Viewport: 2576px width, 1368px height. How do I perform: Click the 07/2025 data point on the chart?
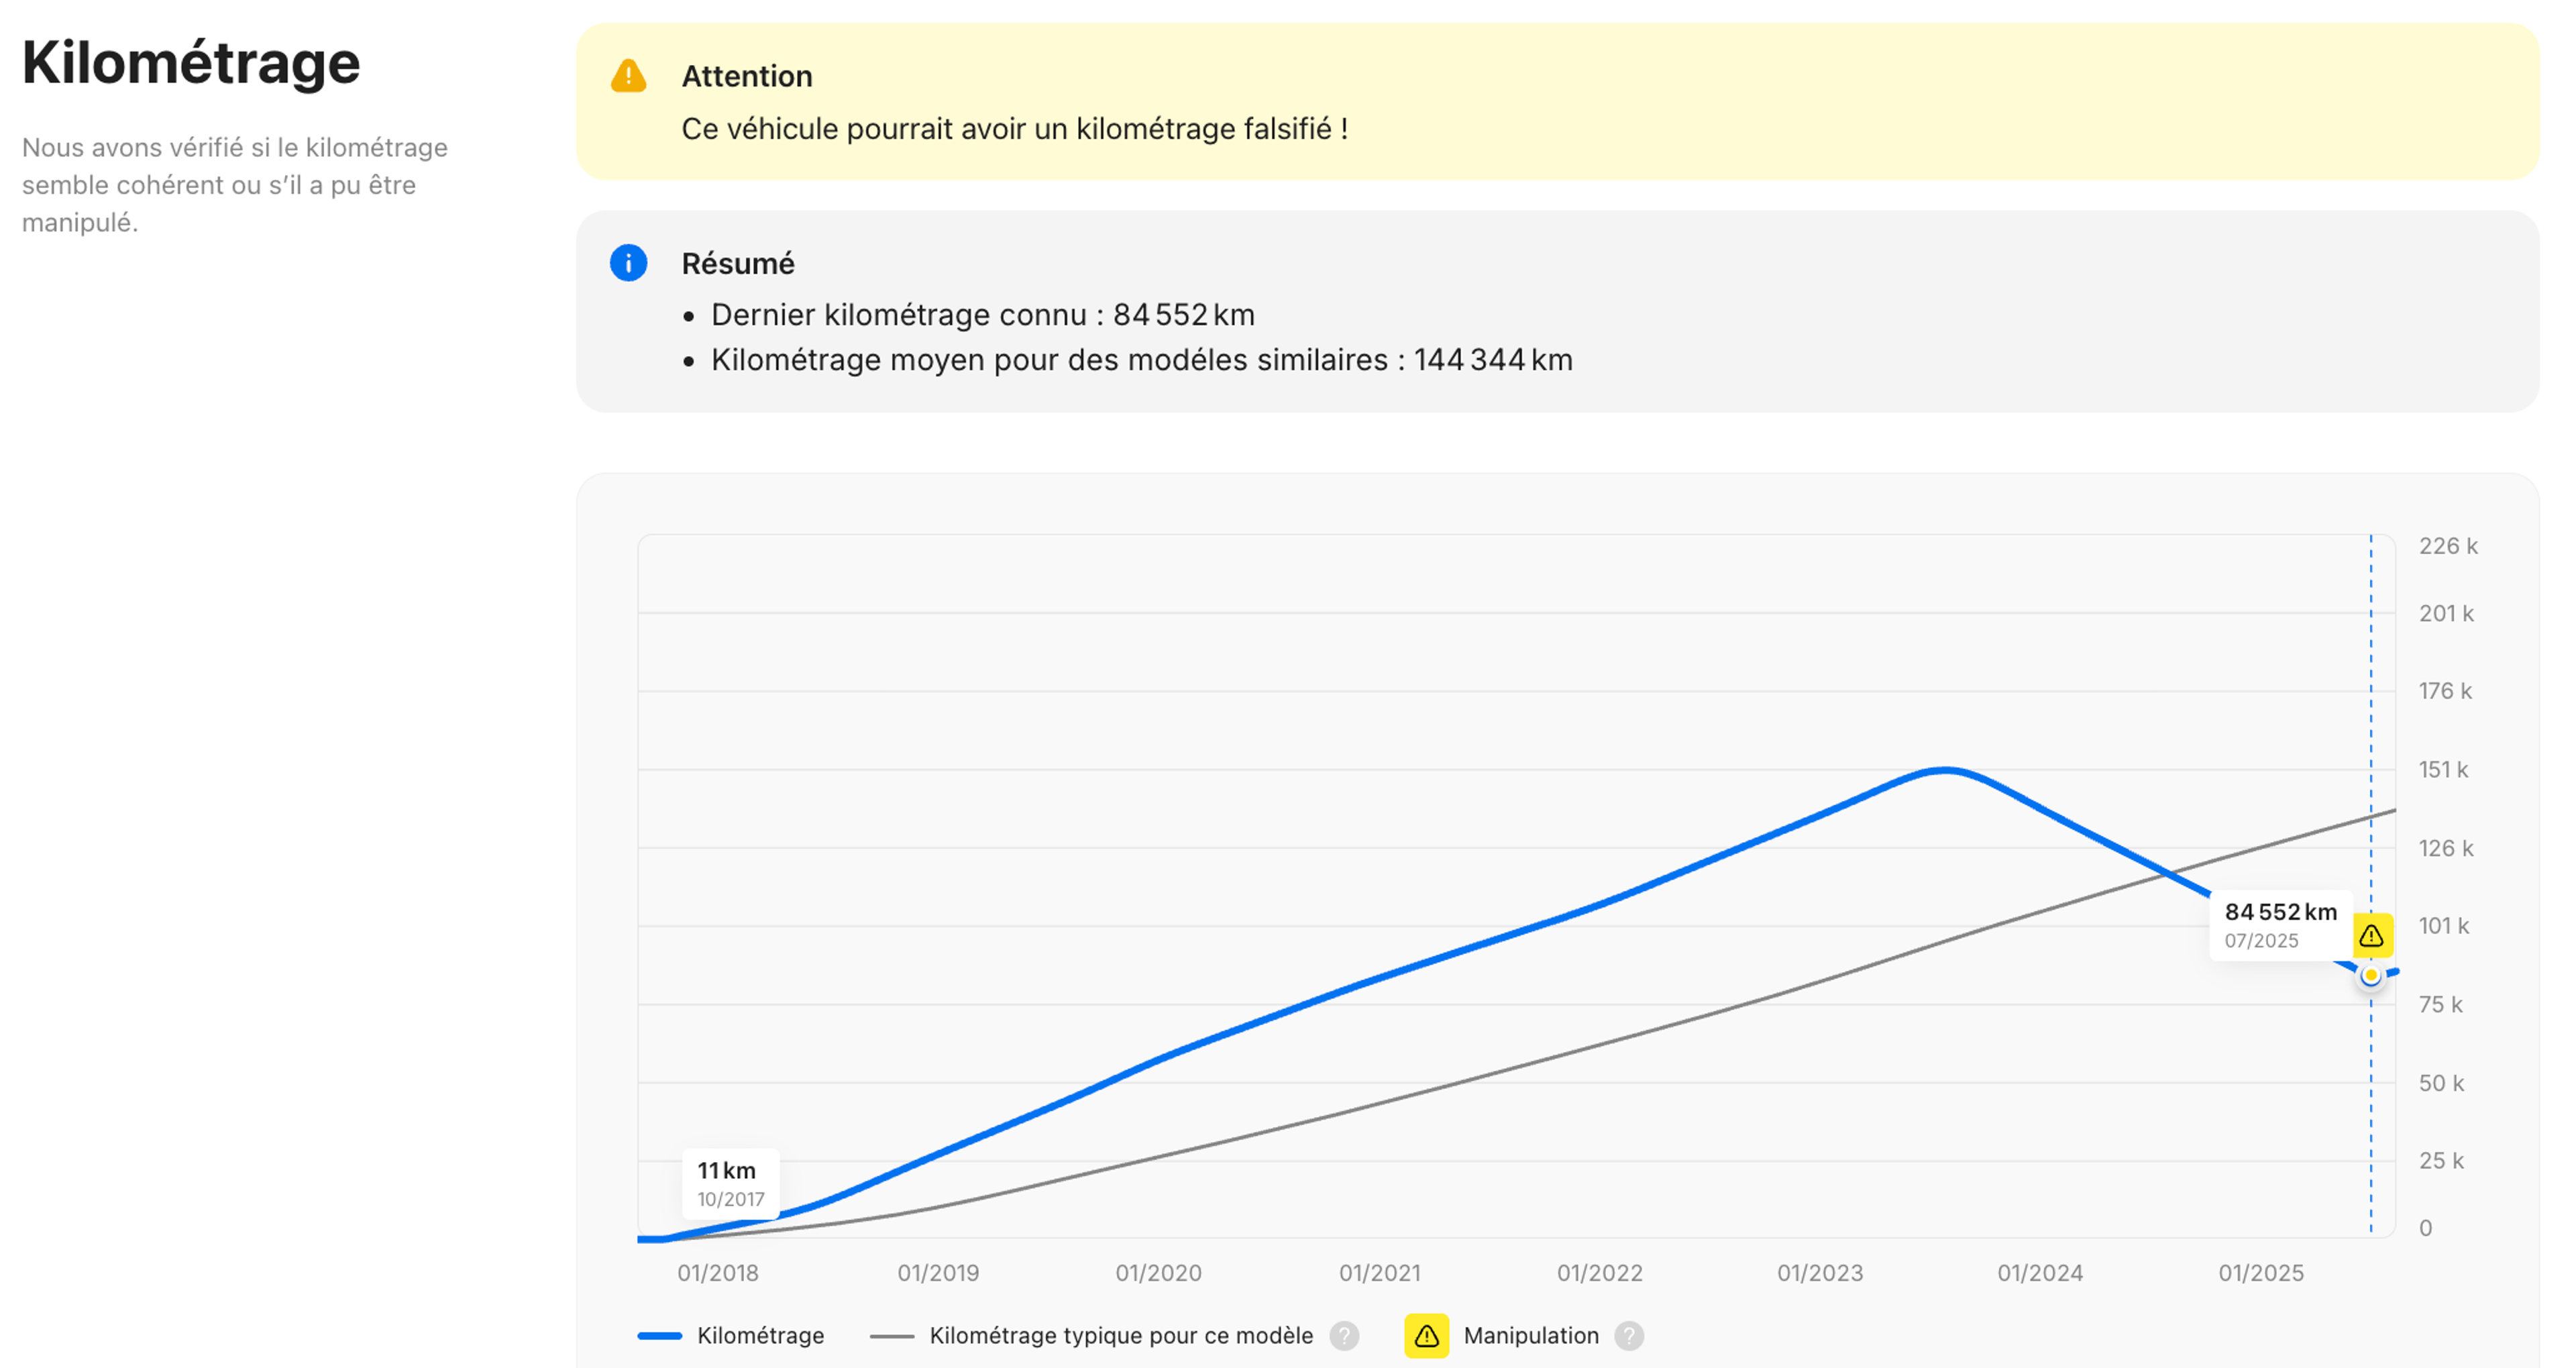click(x=2370, y=975)
